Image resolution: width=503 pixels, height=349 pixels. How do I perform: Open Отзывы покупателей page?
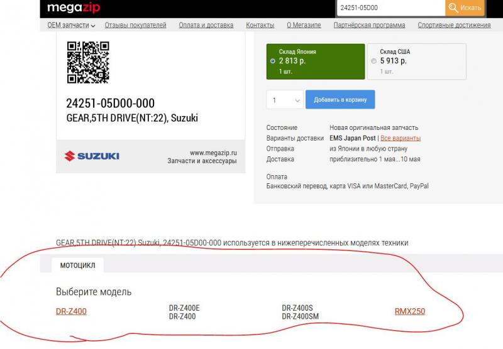pyautogui.click(x=135, y=25)
